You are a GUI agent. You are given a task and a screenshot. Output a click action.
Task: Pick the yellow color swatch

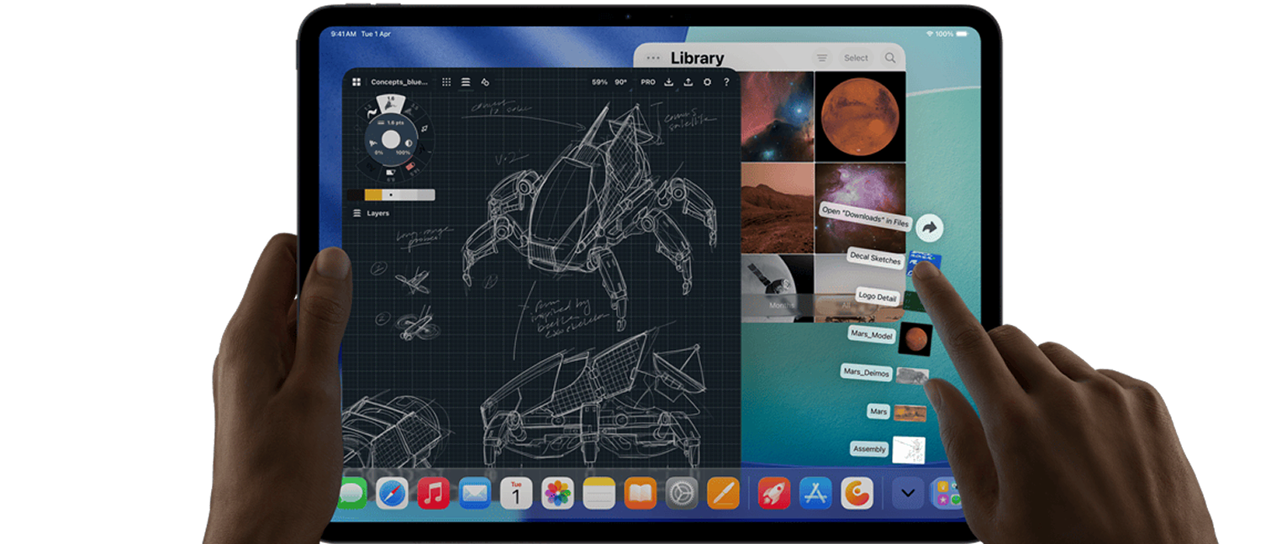tap(372, 195)
